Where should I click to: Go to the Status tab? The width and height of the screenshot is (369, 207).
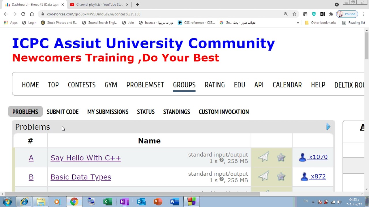point(146,112)
